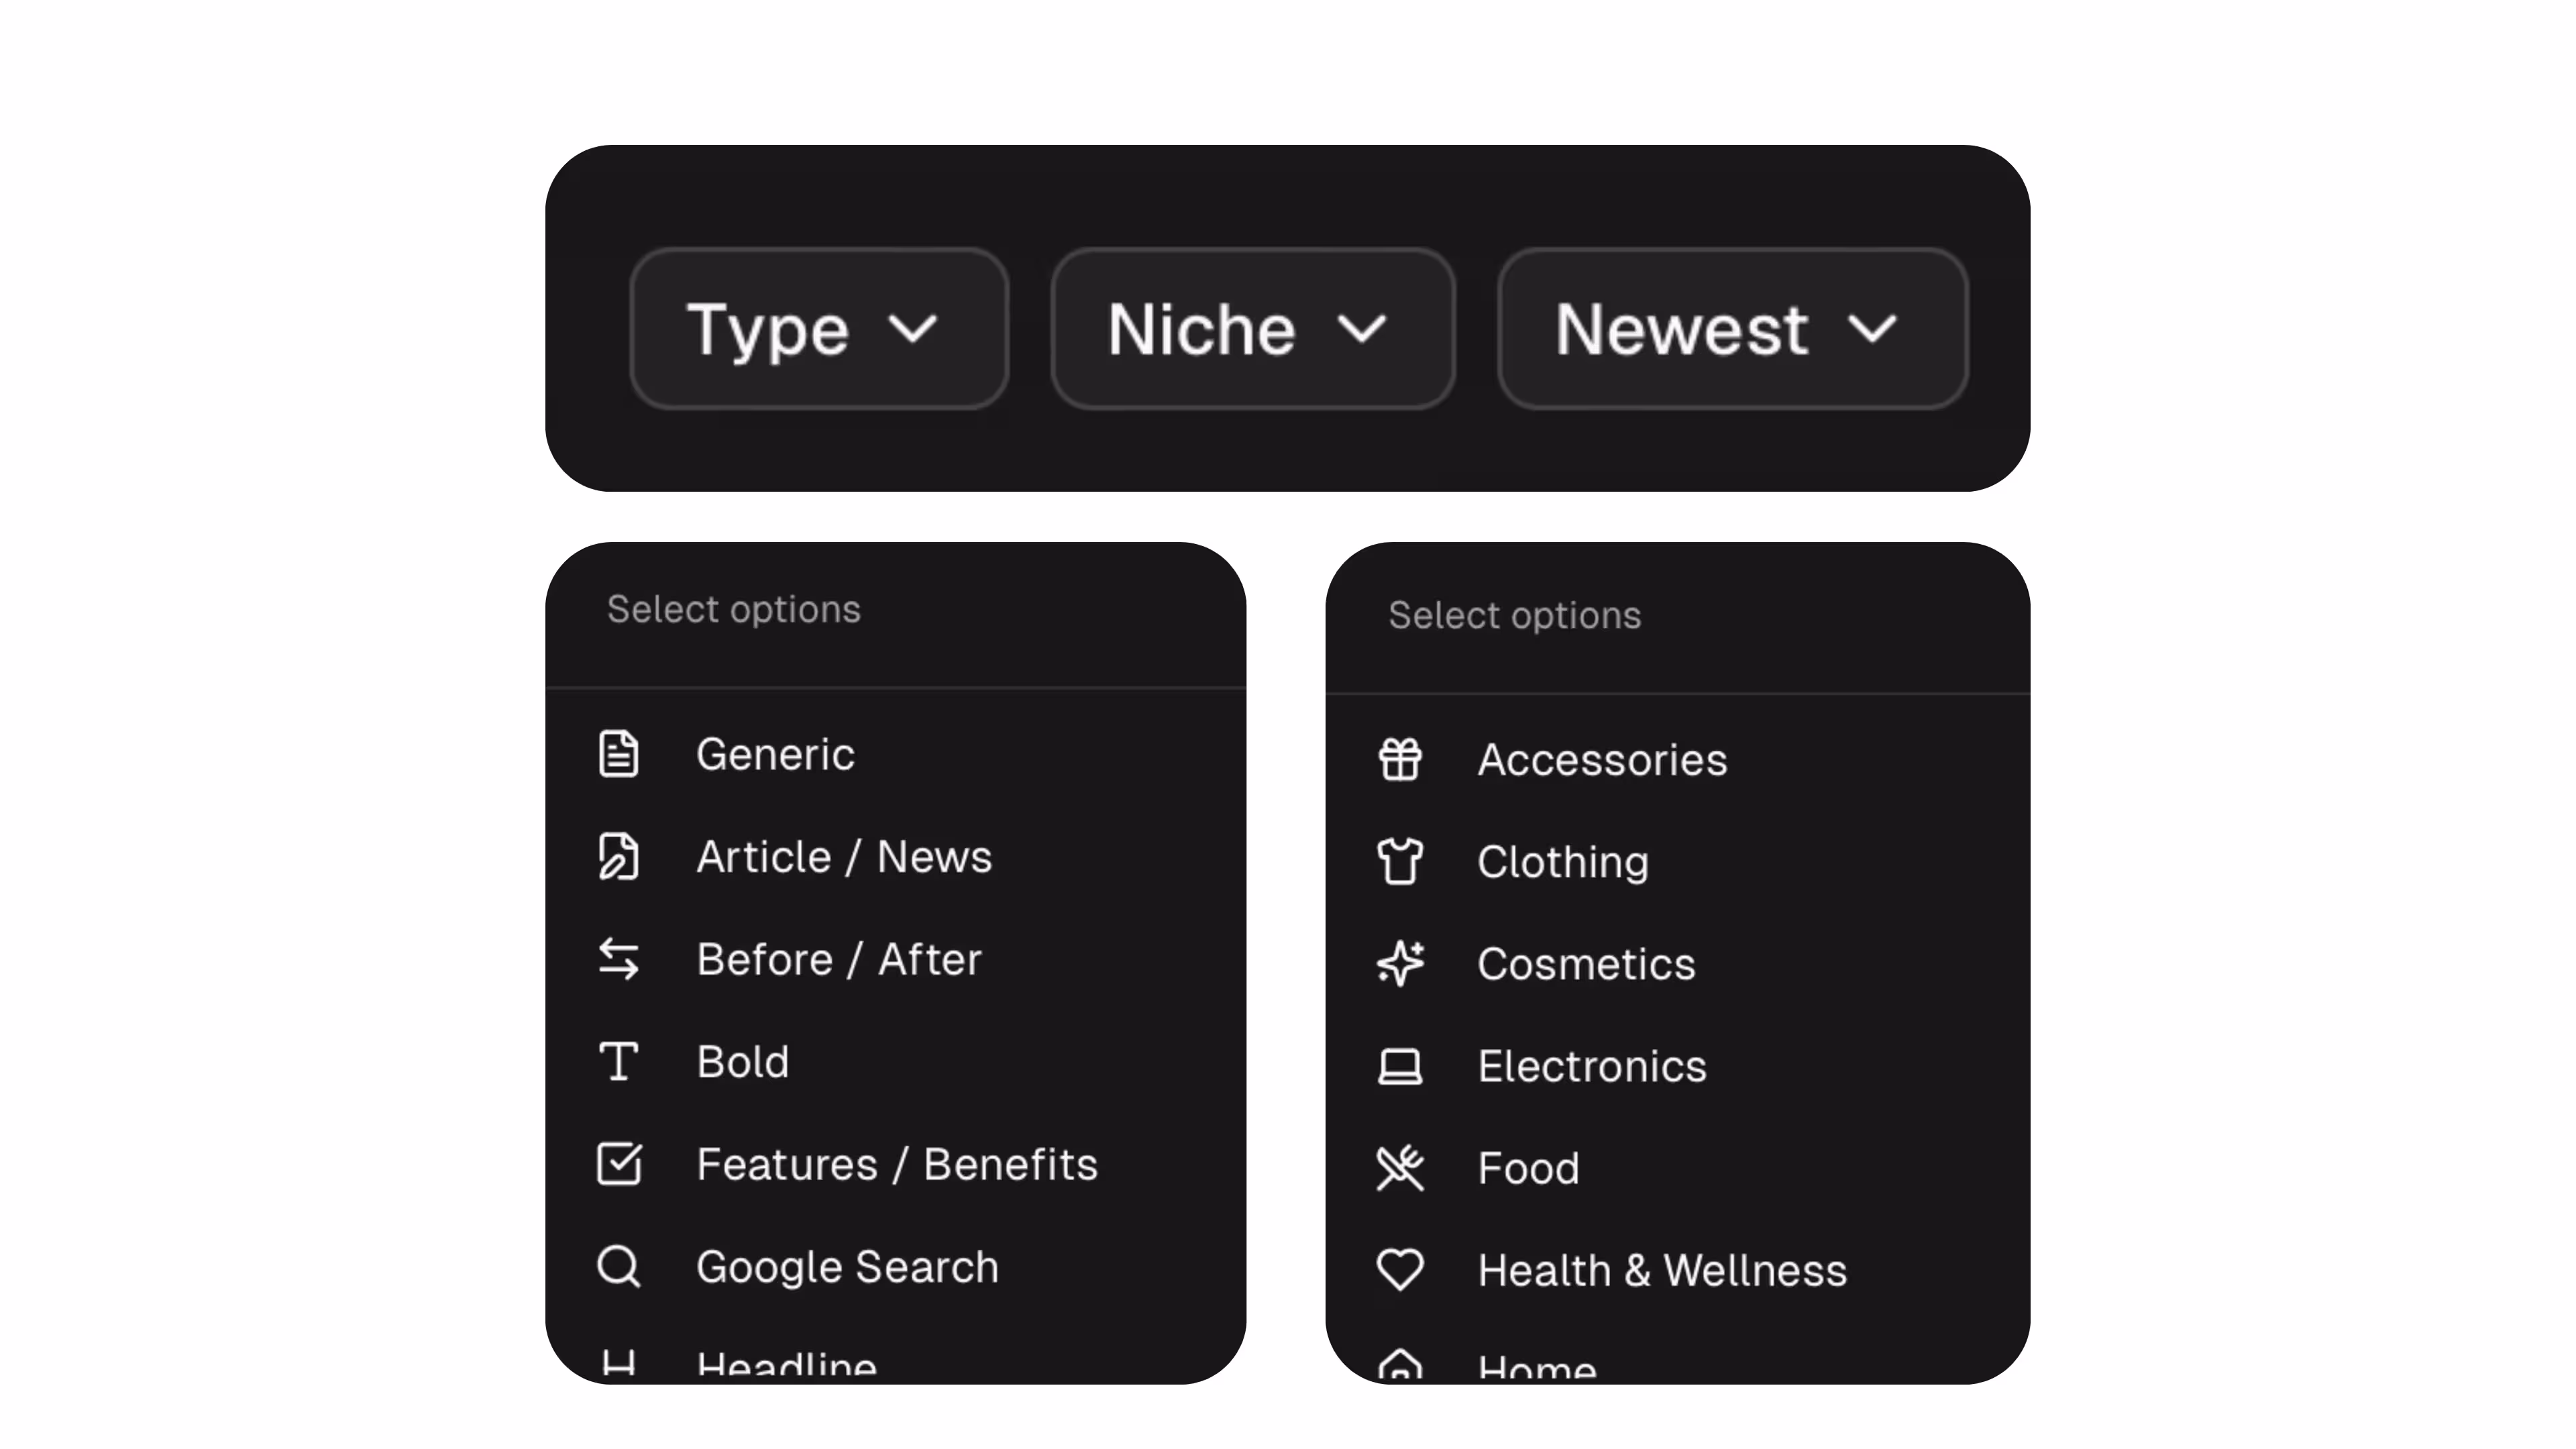Image resolution: width=2576 pixels, height=1449 pixels.
Task: Click the Clothing shirt icon
Action: 1399,862
